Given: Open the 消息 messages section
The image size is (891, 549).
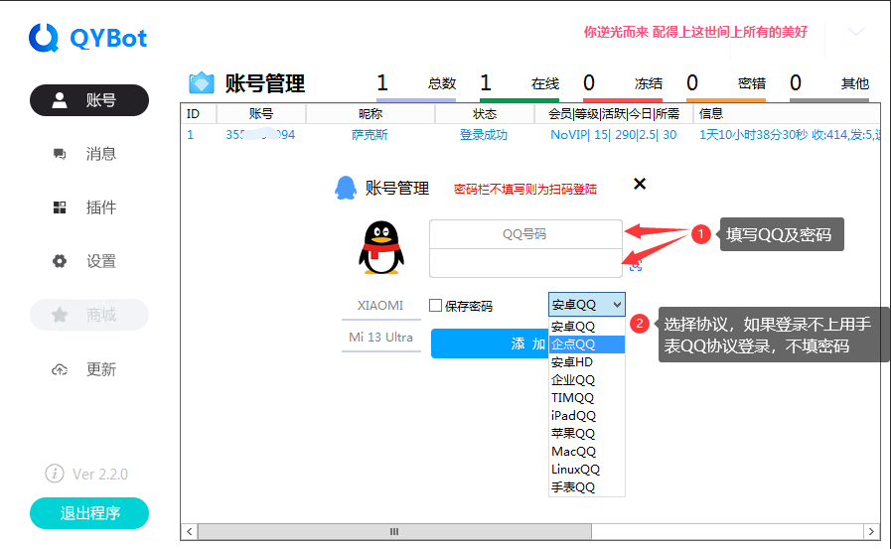Looking at the screenshot, I should click(x=89, y=154).
